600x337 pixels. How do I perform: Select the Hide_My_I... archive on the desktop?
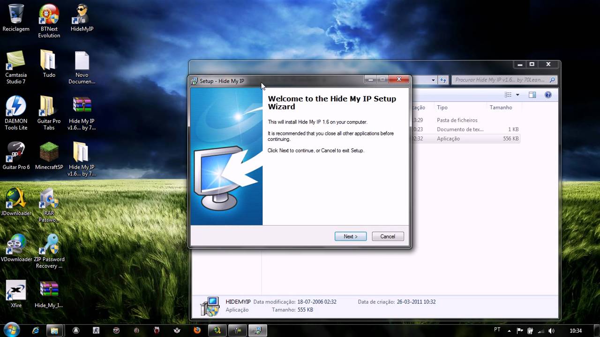[49, 293]
